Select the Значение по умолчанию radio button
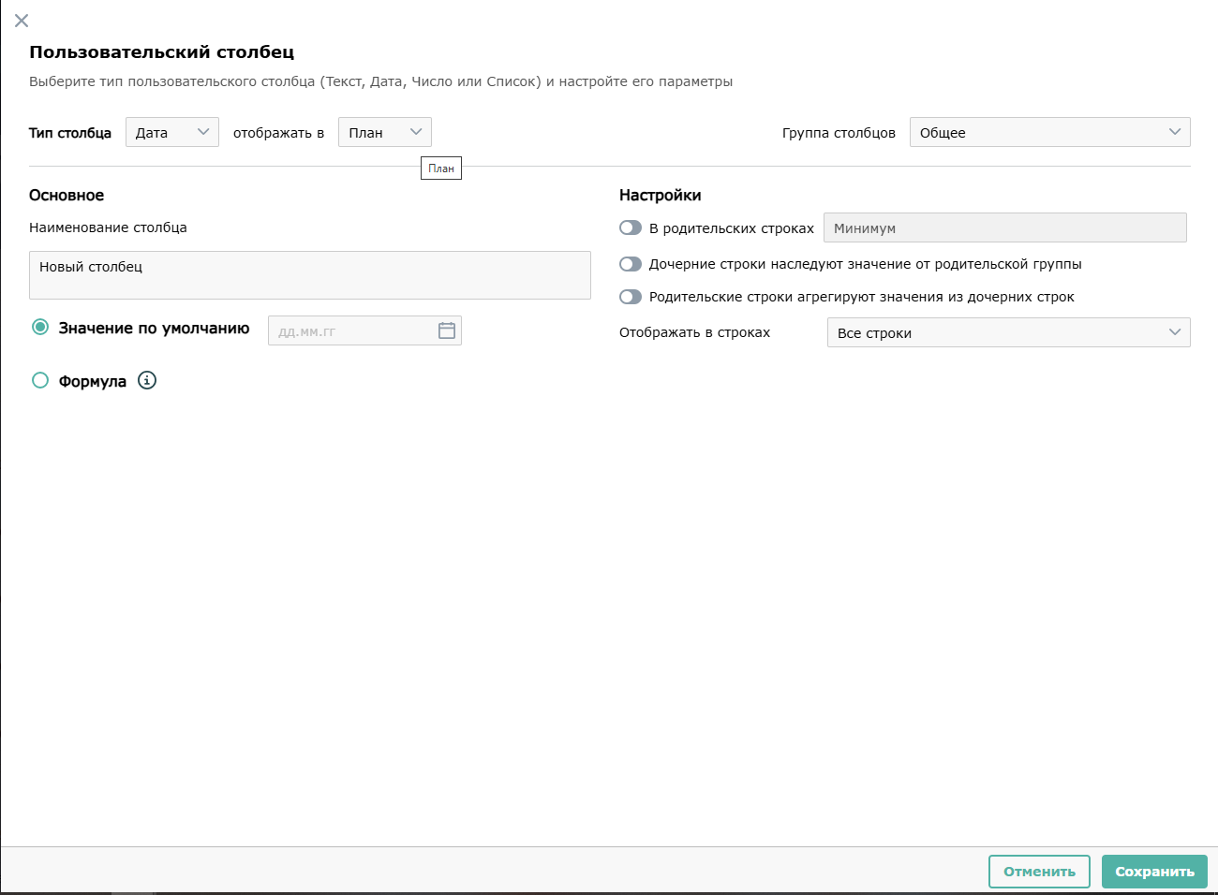This screenshot has height=895, width=1218. (x=40, y=327)
